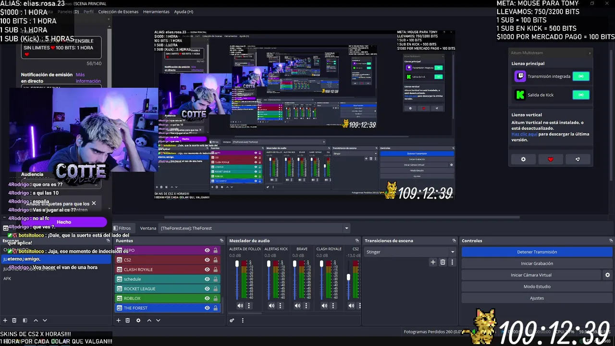
Task: Open virtual camera settings gear
Action: 607,275
